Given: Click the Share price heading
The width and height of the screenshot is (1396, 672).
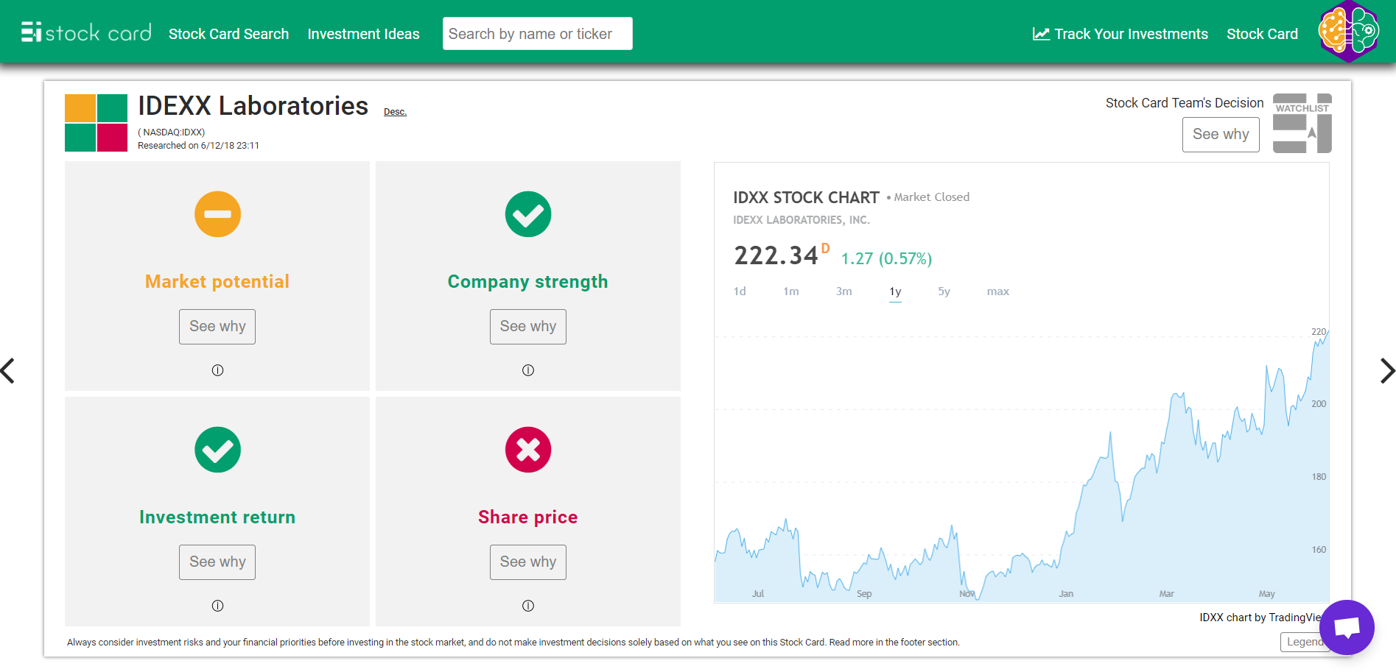Looking at the screenshot, I should coord(528,517).
